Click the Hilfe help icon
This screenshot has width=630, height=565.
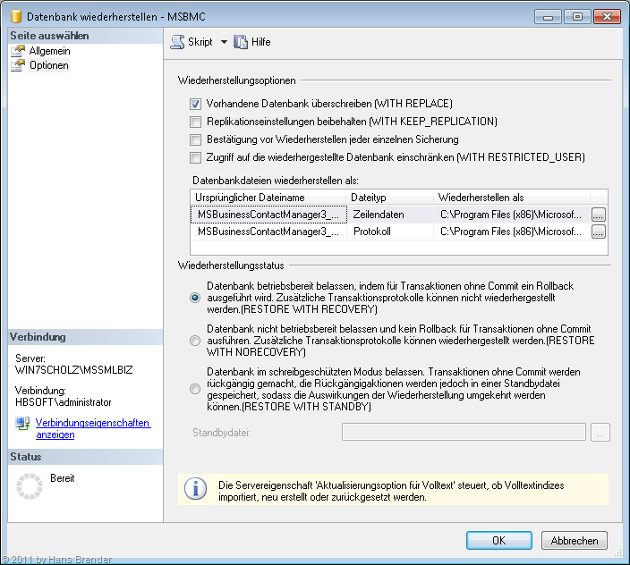tap(241, 42)
